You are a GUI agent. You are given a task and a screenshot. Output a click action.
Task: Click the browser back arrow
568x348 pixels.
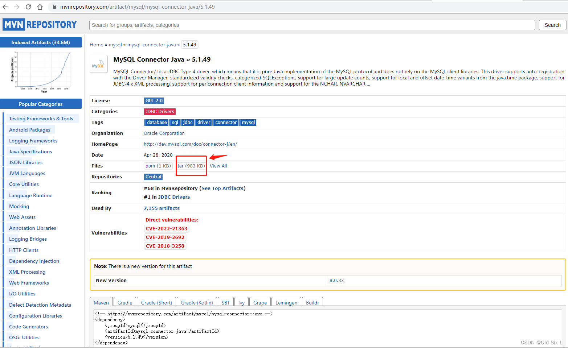[5, 7]
